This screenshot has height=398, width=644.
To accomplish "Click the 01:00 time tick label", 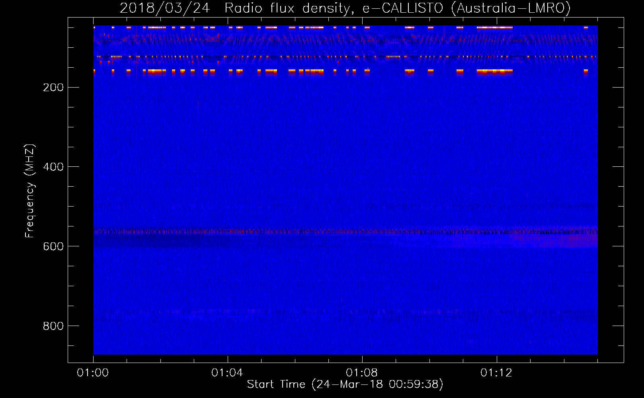I will pyautogui.click(x=93, y=373).
